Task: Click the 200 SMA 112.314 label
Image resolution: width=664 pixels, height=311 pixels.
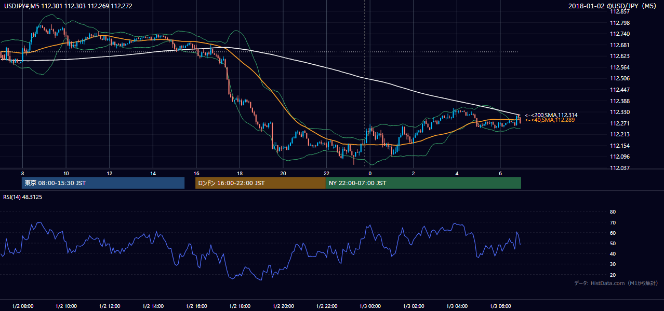Action: tap(551, 115)
